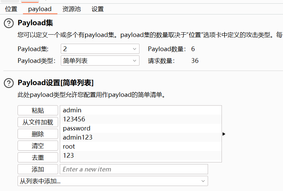
Task: Click the Payload集 help question mark icon
Action: (x=9, y=23)
